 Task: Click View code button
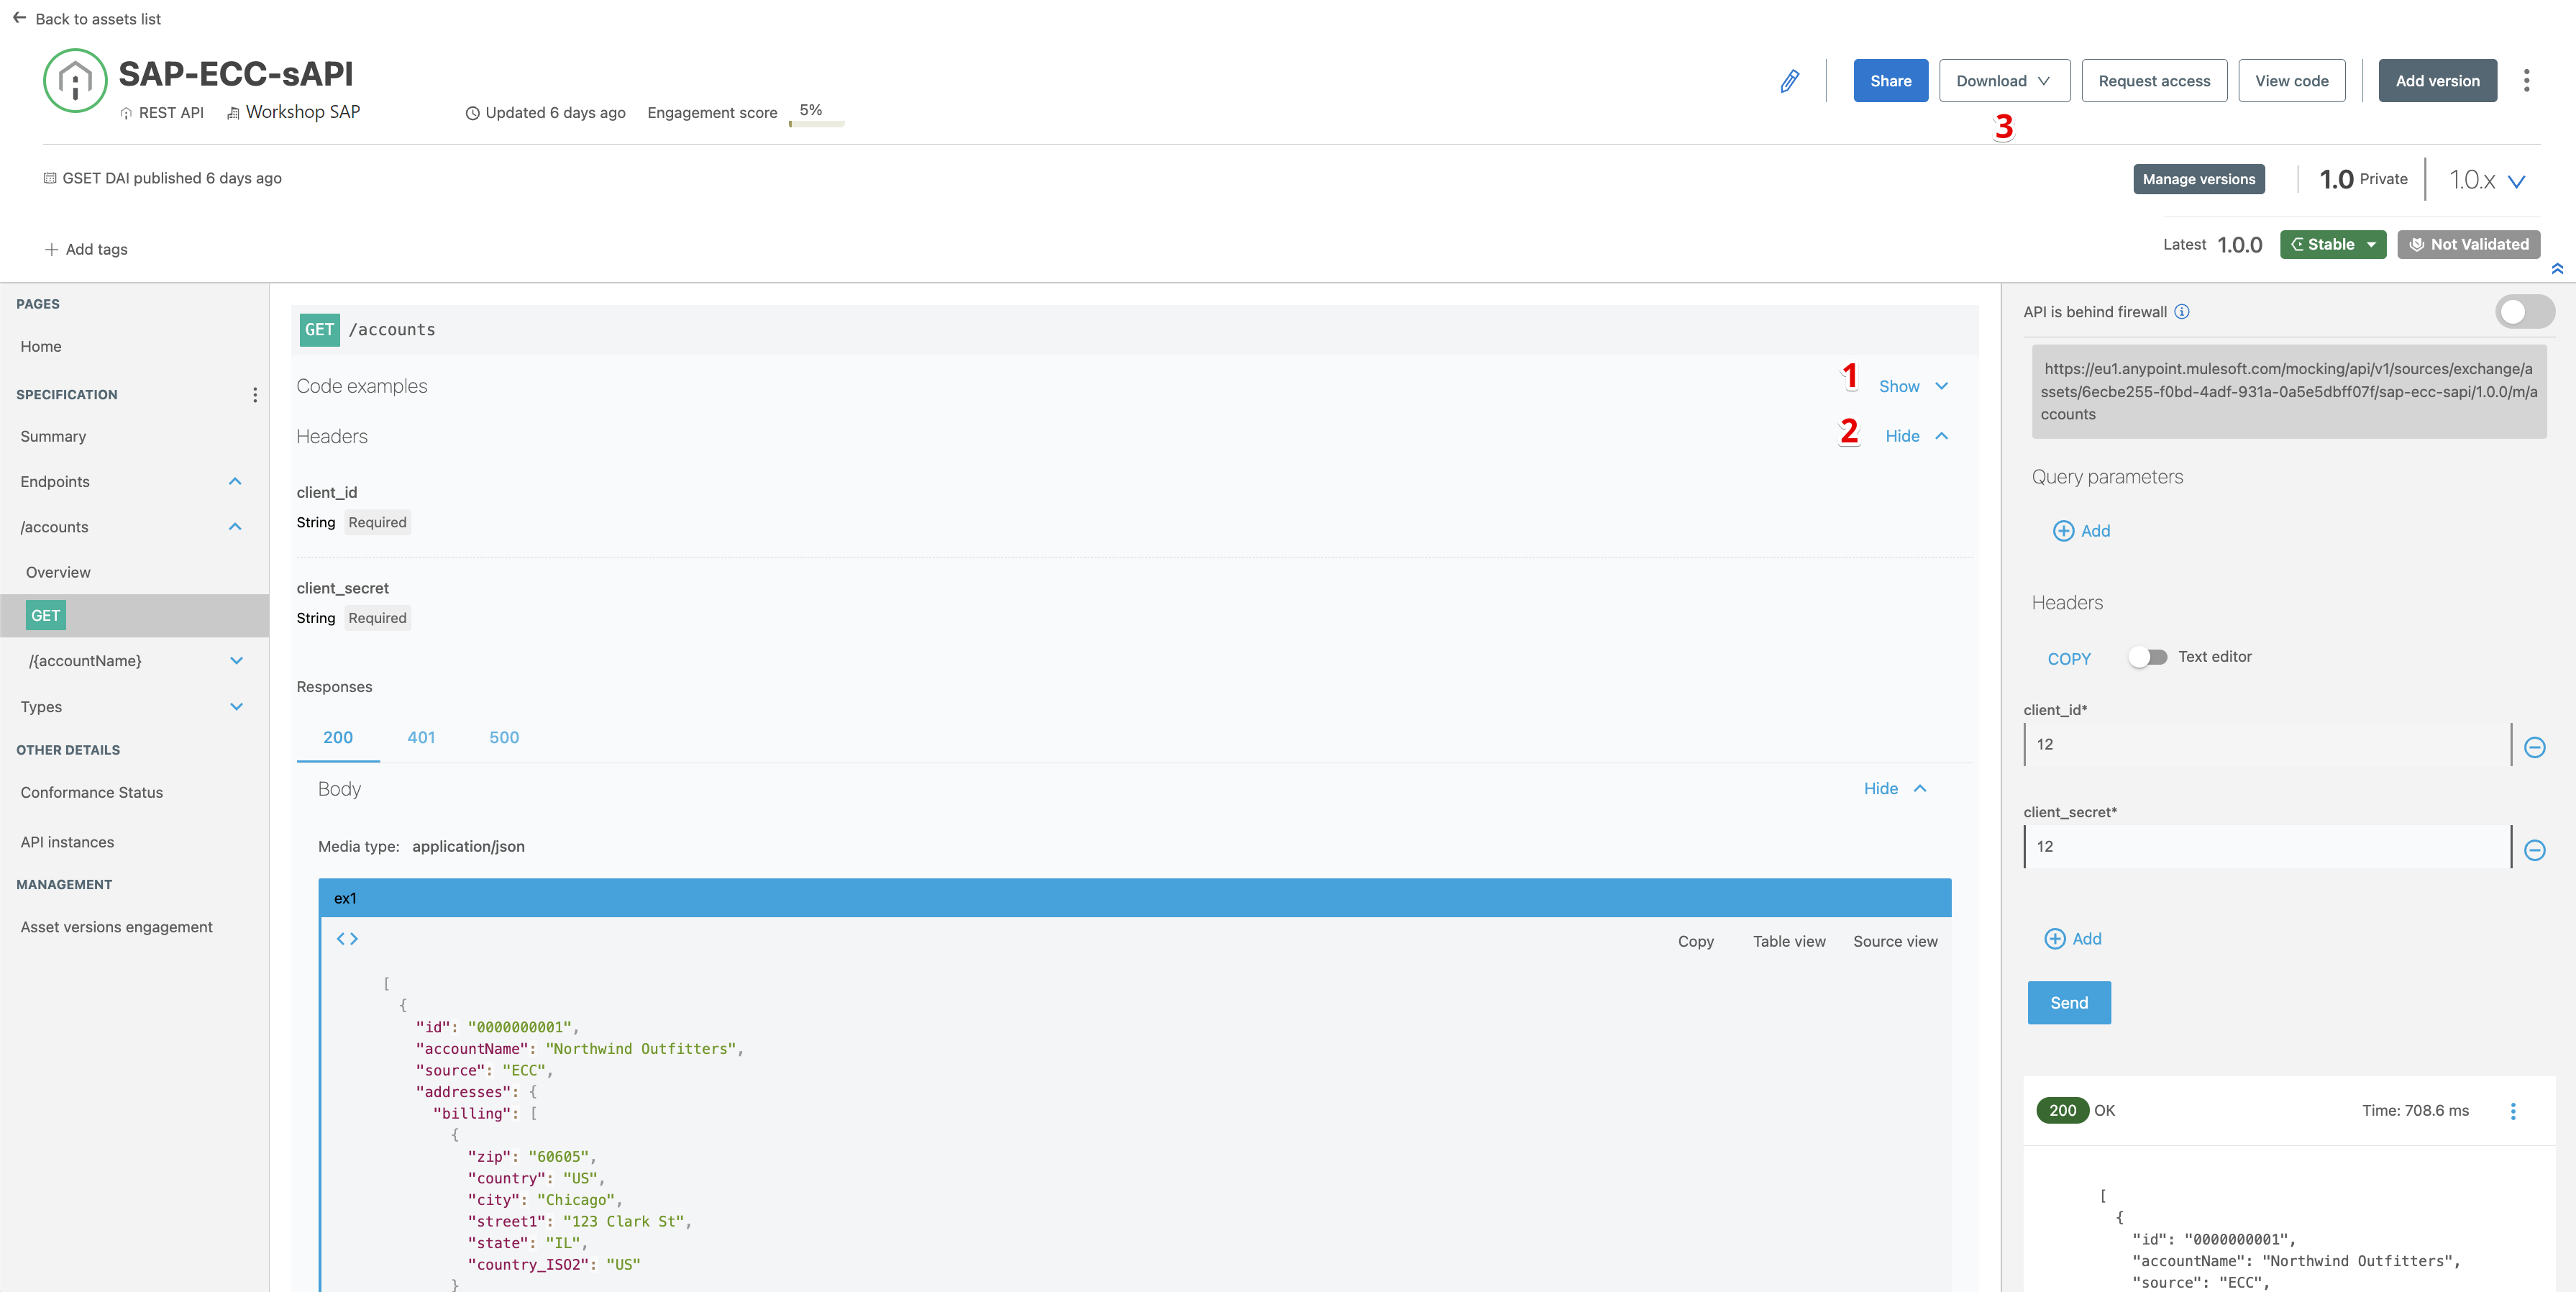click(2291, 81)
